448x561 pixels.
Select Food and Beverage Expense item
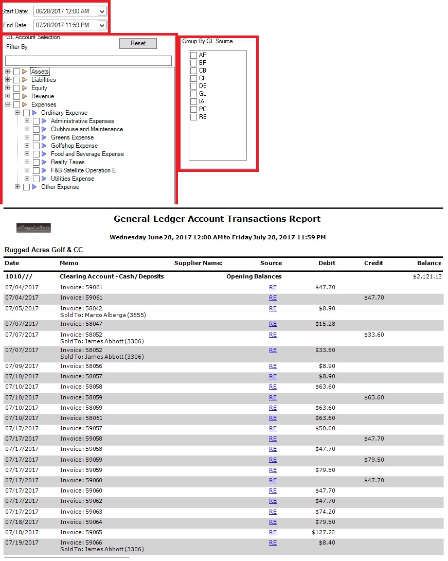87,154
